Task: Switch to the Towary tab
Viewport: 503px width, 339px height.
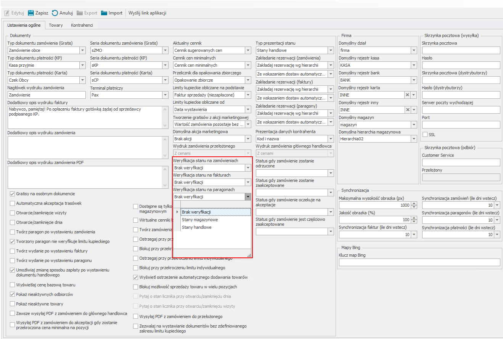Action: pos(56,25)
